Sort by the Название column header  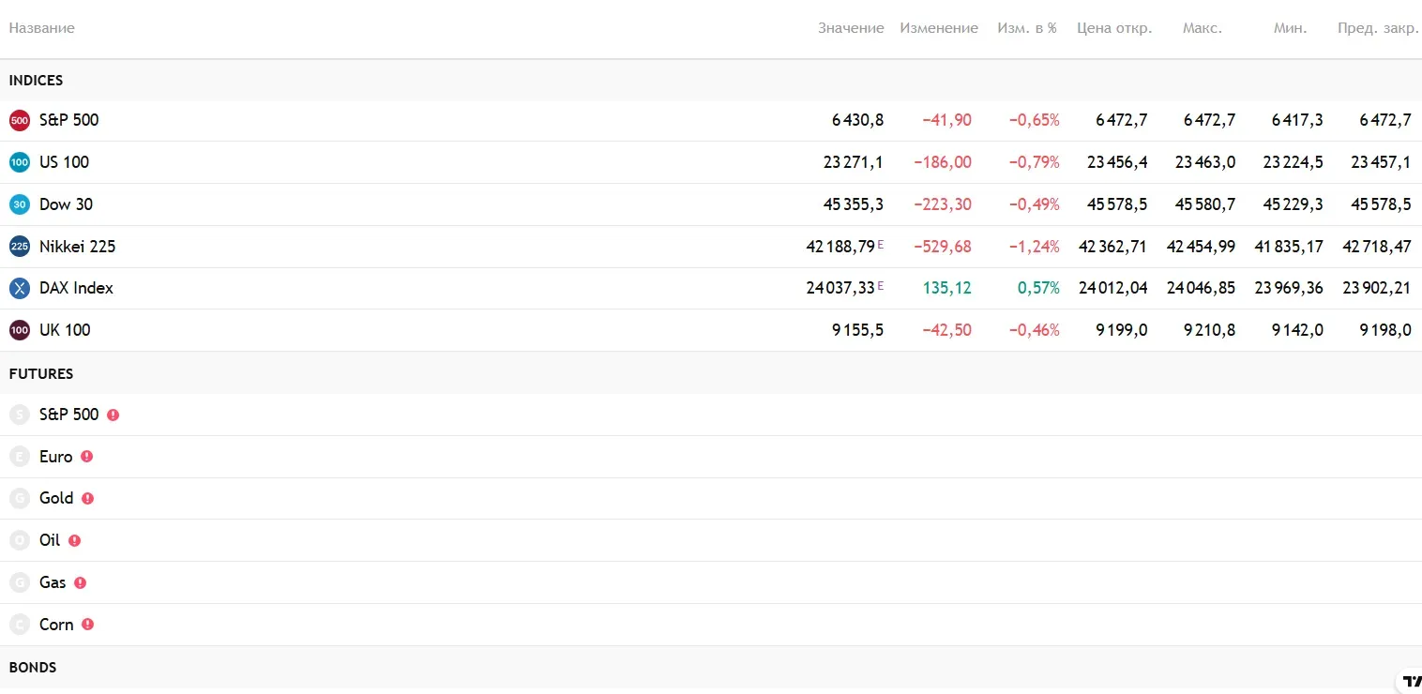point(42,28)
